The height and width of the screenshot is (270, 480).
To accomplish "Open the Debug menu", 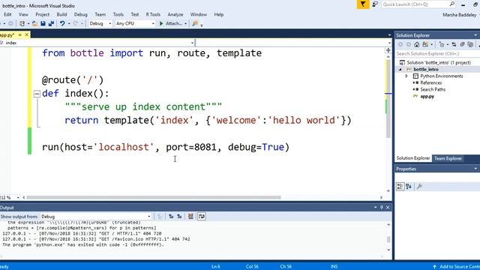I will click(x=80, y=14).
